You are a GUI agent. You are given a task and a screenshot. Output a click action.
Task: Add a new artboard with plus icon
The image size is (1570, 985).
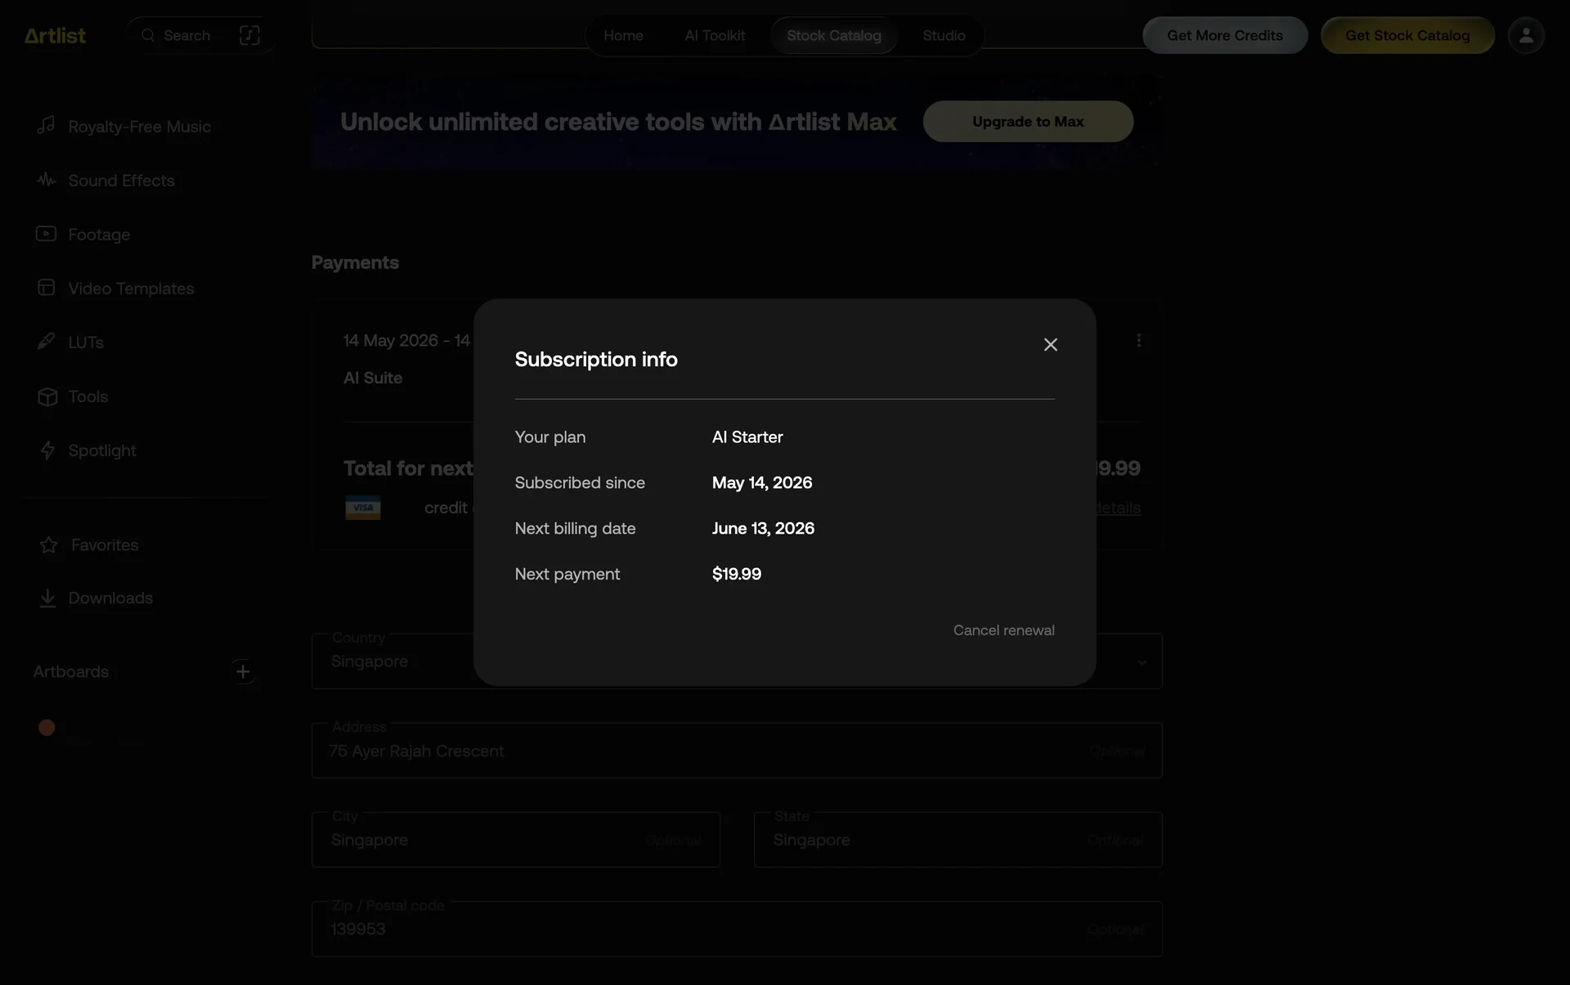click(x=242, y=672)
